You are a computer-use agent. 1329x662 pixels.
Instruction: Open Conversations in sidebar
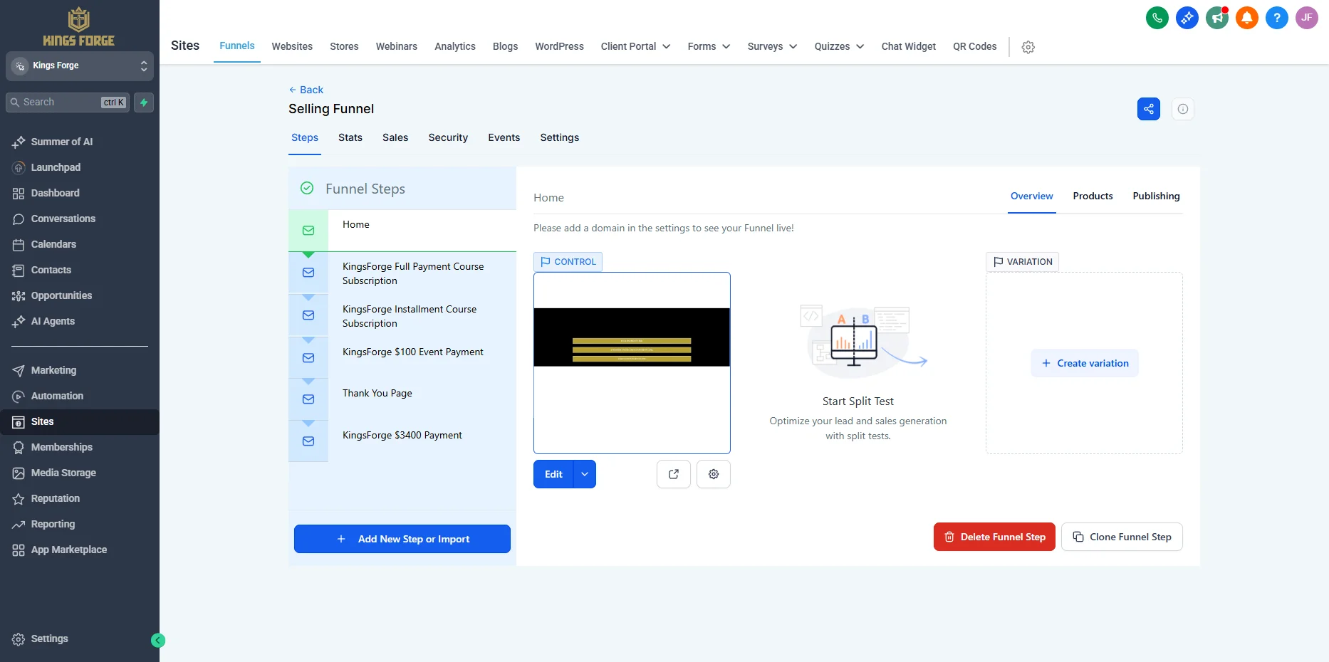click(63, 219)
